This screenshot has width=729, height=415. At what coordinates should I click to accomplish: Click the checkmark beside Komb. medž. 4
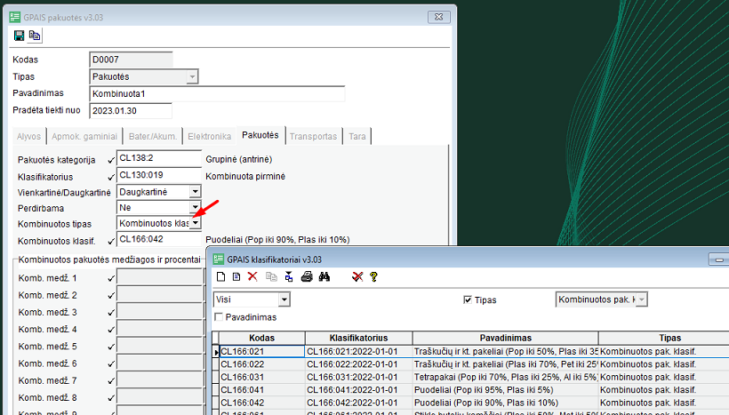[111, 330]
